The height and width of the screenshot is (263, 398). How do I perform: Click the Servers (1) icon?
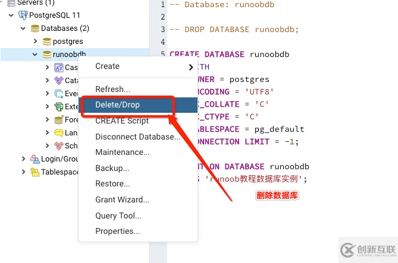[x=11, y=3]
